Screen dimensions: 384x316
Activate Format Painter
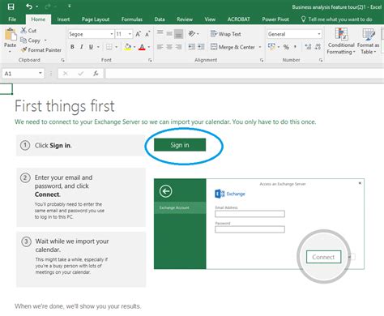pyautogui.click(x=41, y=50)
